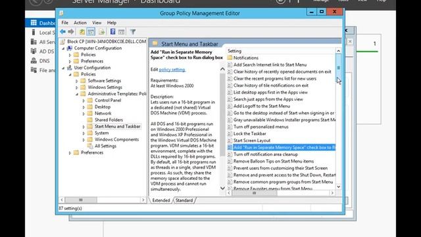
Task: Click the Forward arrow in the toolbar
Action: (x=71, y=32)
